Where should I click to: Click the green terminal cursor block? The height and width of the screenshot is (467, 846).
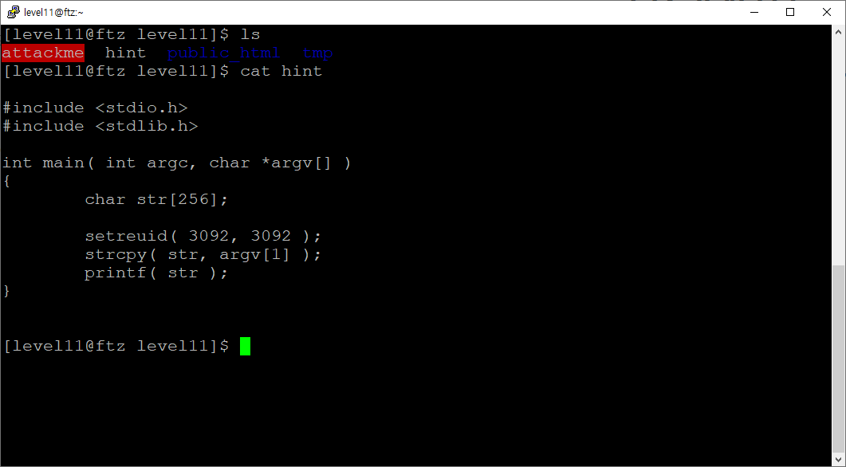[x=245, y=346]
